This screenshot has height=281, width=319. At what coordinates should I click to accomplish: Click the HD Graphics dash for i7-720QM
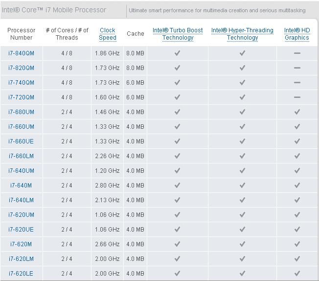click(x=297, y=97)
